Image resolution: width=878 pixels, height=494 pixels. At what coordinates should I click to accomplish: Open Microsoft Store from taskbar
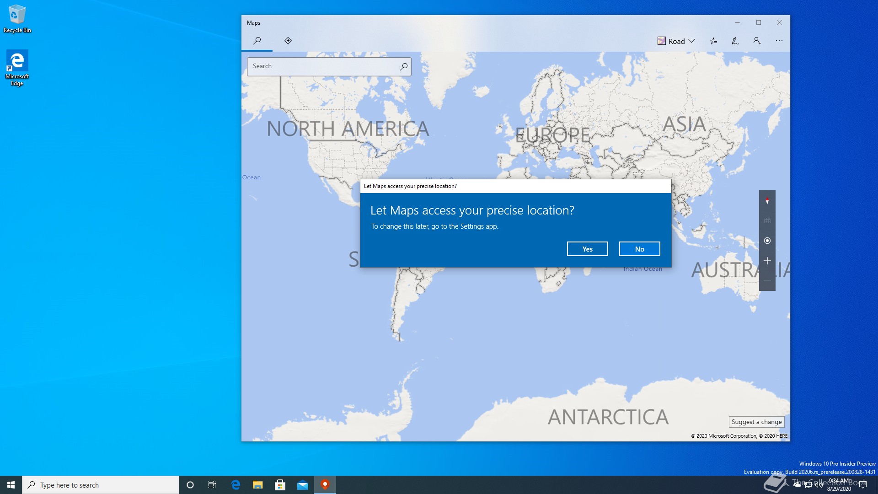click(x=280, y=485)
